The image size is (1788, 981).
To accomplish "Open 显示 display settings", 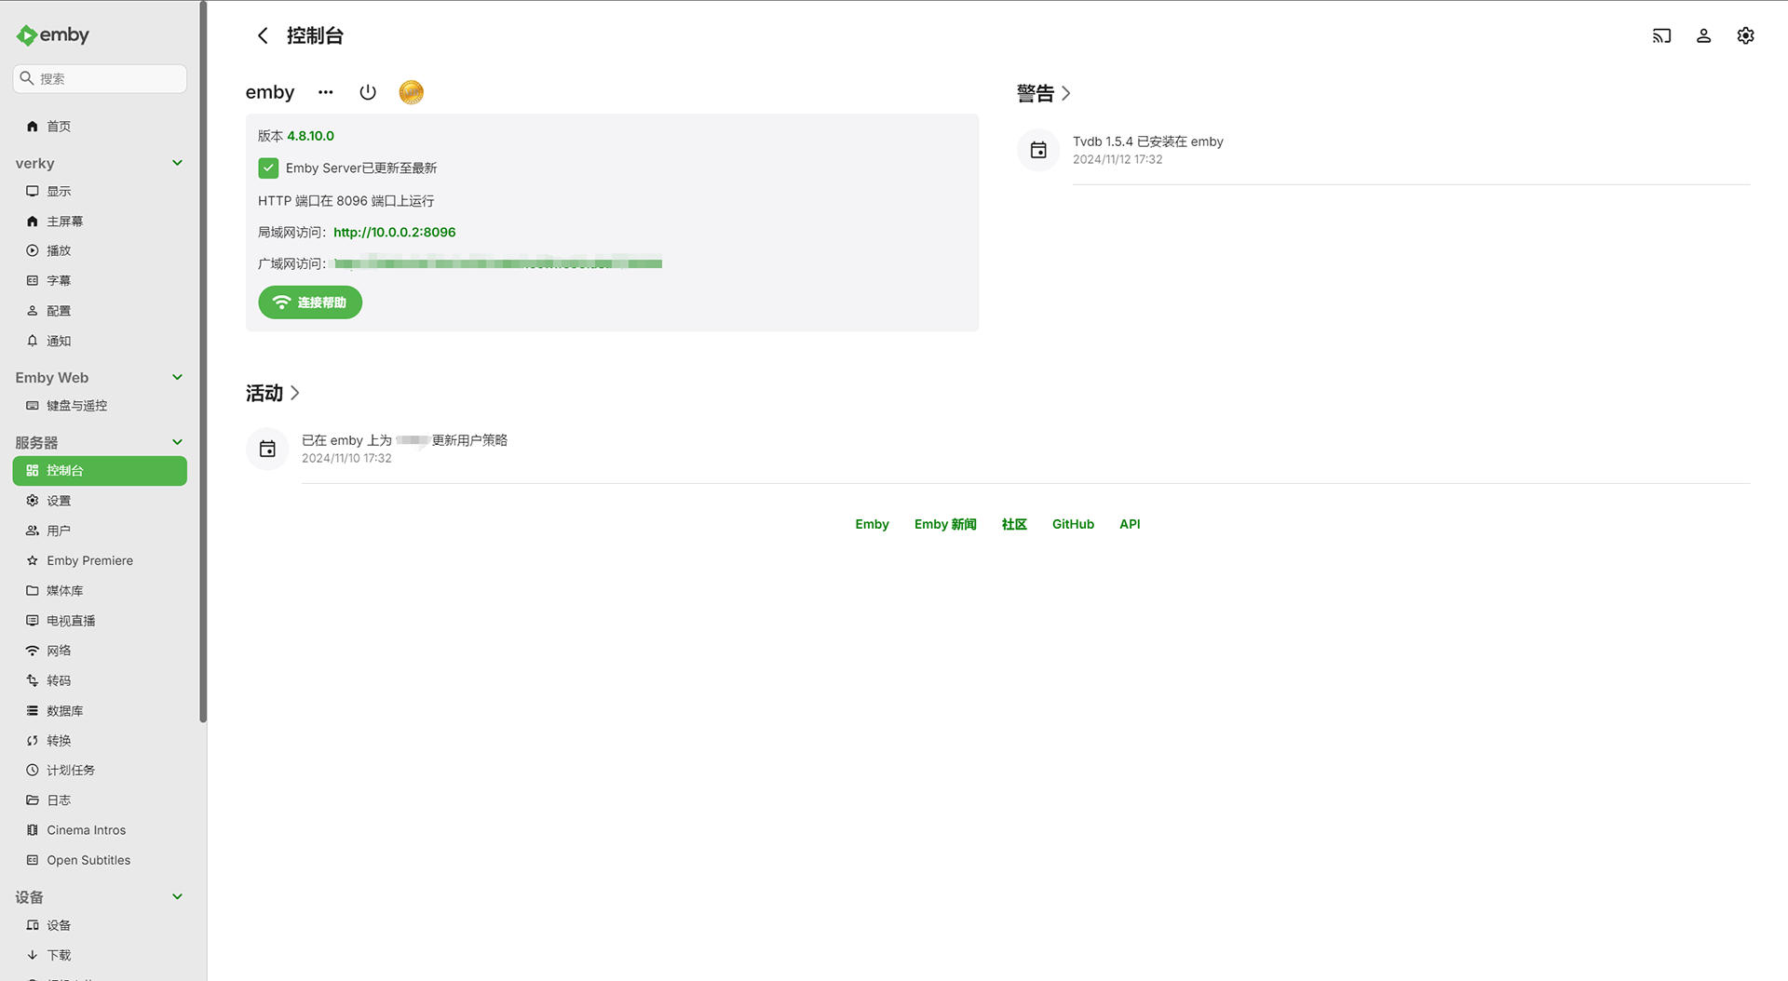I will pyautogui.click(x=100, y=191).
